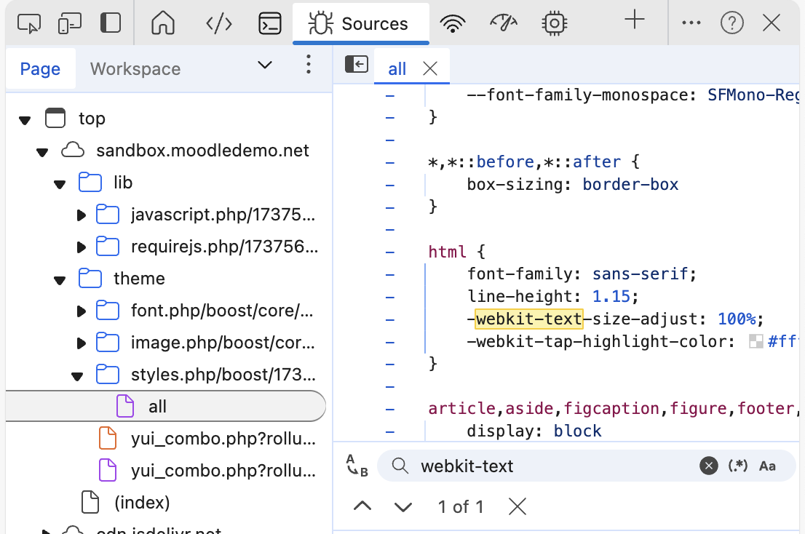Click the highlighted webkit-text match

click(529, 319)
